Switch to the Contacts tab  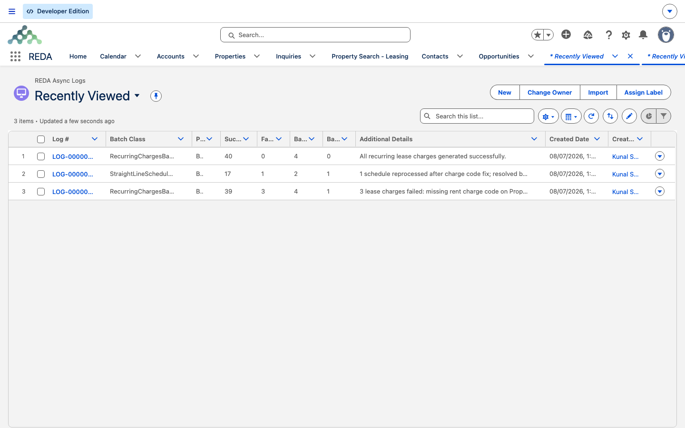point(435,56)
